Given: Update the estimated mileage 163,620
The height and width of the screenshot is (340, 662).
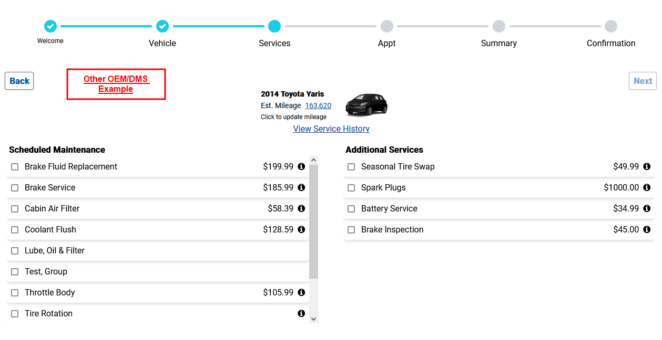Looking at the screenshot, I should point(318,106).
